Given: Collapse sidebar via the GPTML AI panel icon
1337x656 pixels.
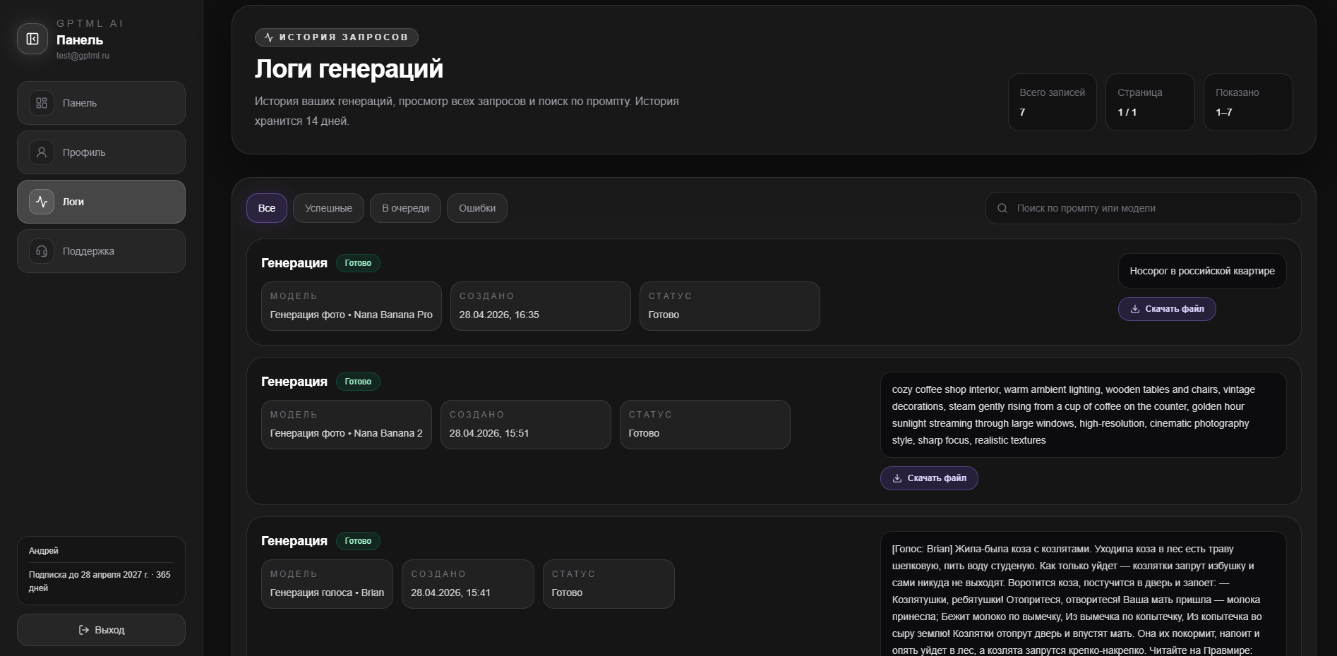Looking at the screenshot, I should tap(32, 39).
